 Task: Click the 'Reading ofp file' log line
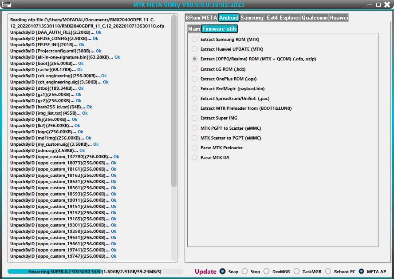point(87,23)
